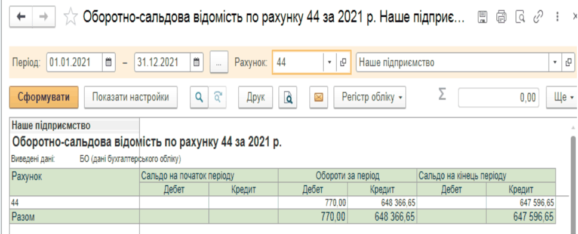Expand the Рахунок 44 dropdown list
This screenshot has height=234, width=578.
click(330, 63)
